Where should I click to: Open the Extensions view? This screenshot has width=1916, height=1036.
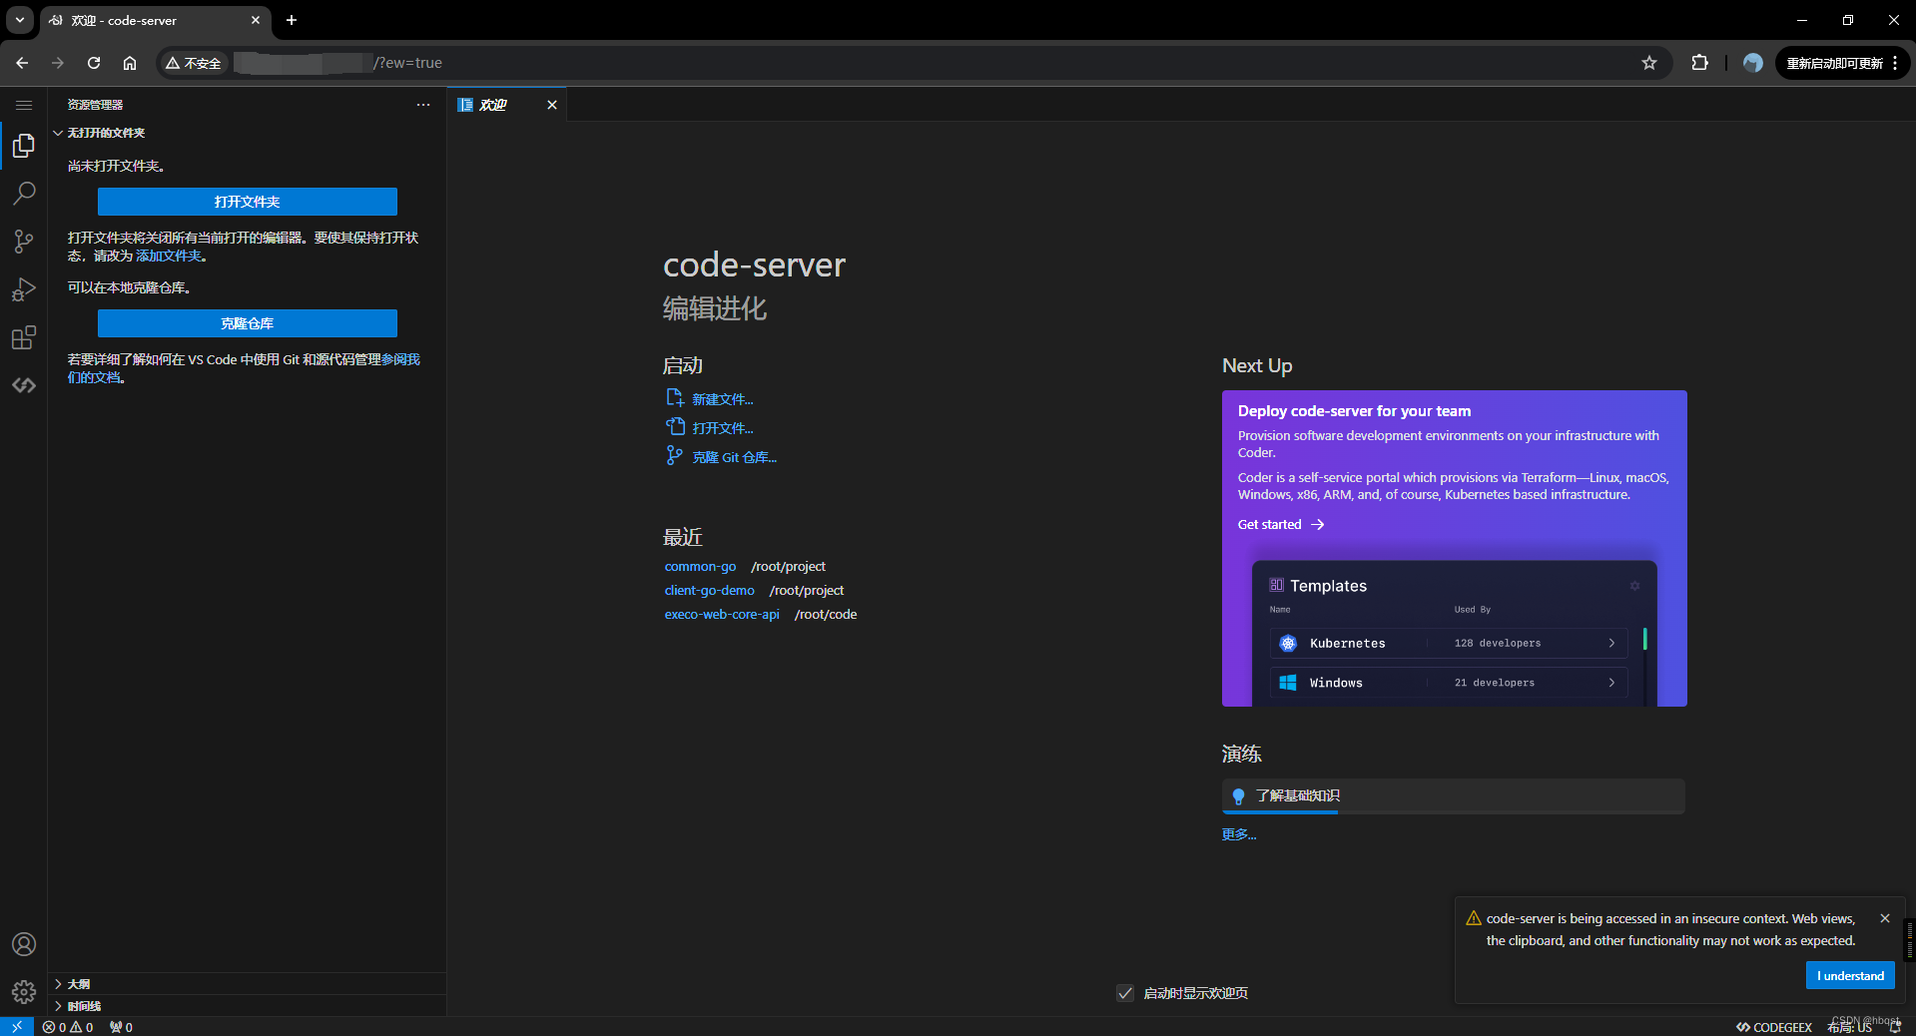pos(24,337)
